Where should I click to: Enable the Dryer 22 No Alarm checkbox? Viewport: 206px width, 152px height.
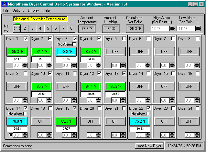coord(148,114)
